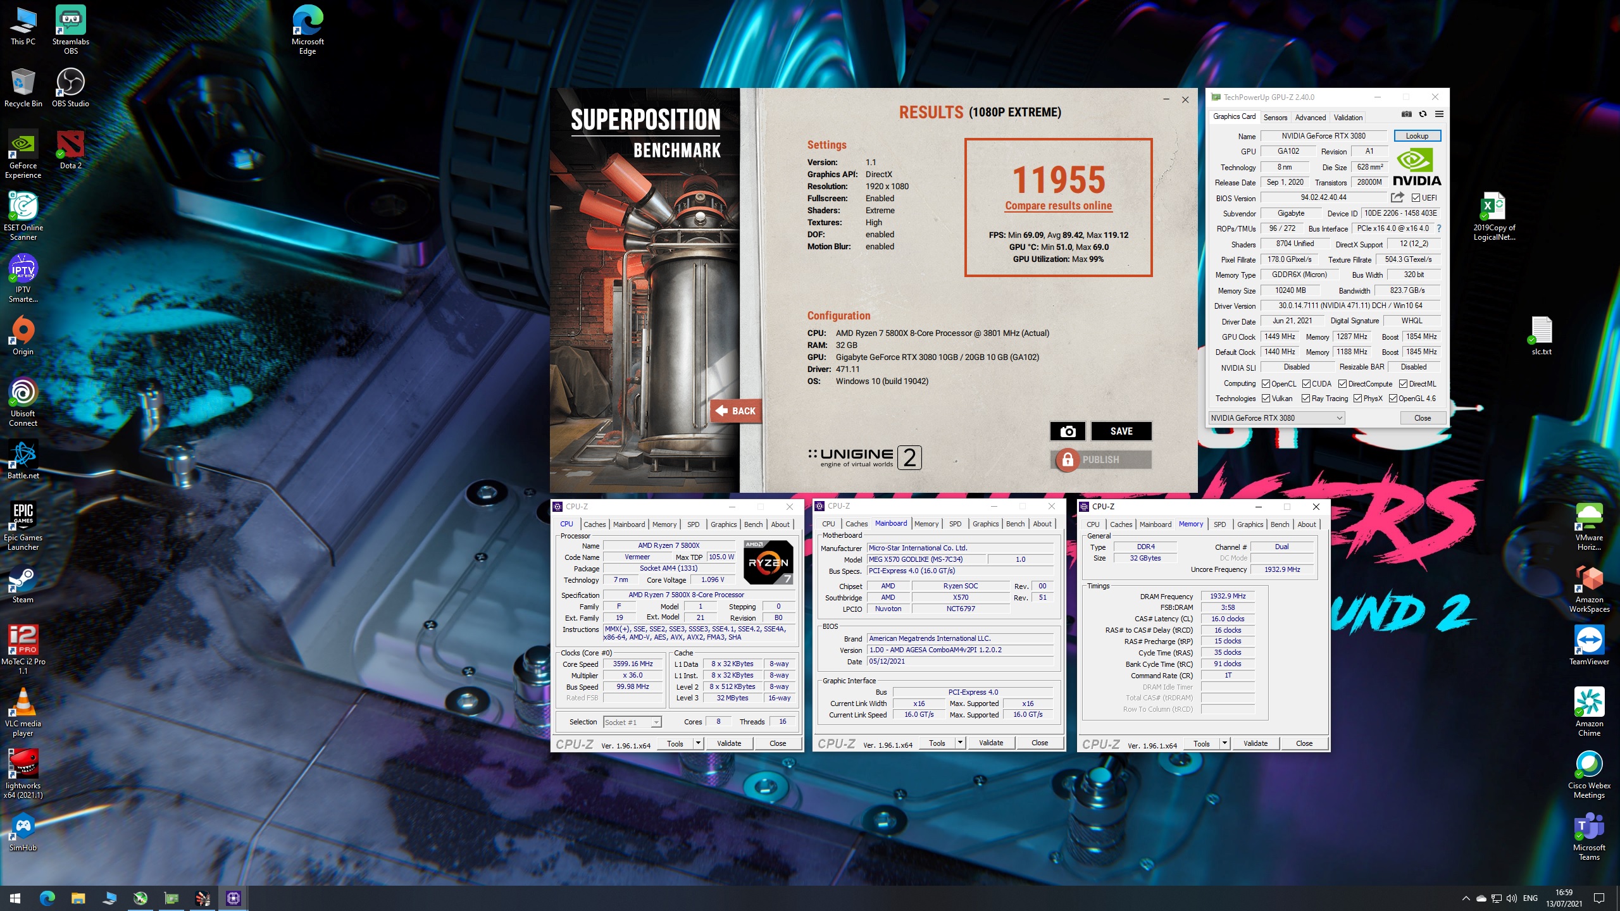Toggle PhysX checkbox in GPU-Z
This screenshot has height=911, width=1620.
pyautogui.click(x=1357, y=399)
